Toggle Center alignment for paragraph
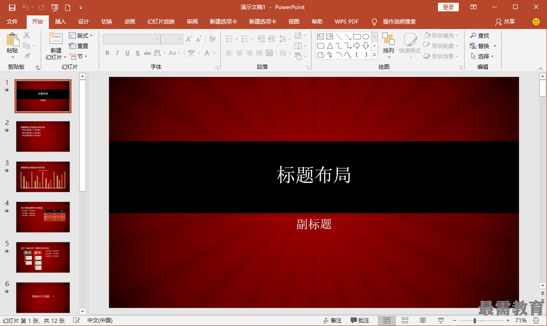 pos(239,53)
